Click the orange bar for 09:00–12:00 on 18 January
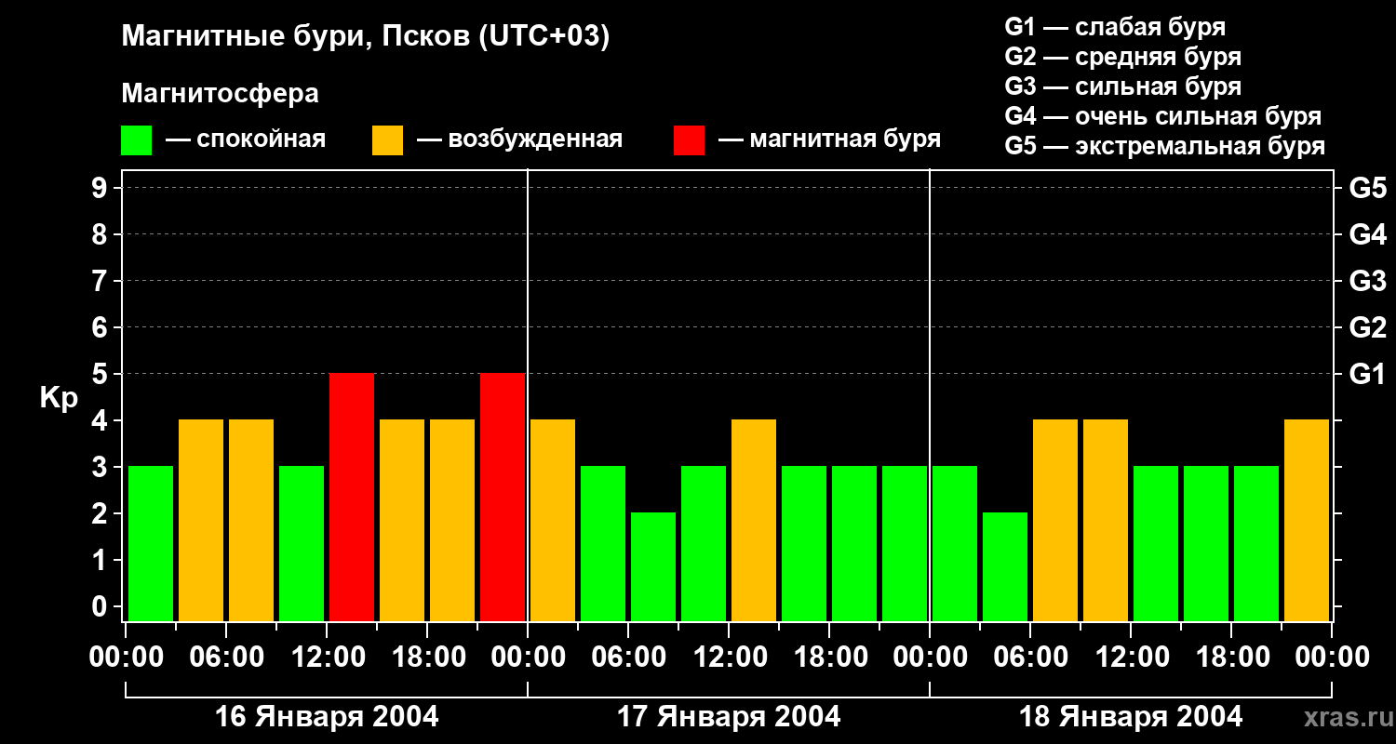The image size is (1396, 744). pos(1106,520)
